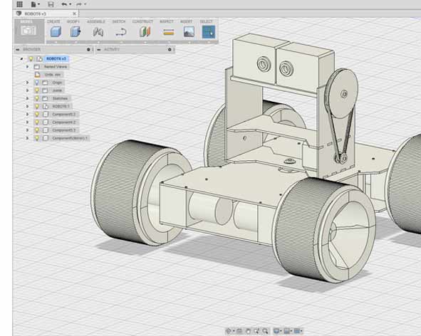Toggle visibility bulb of Origin folder
The image size is (421, 336).
37,83
